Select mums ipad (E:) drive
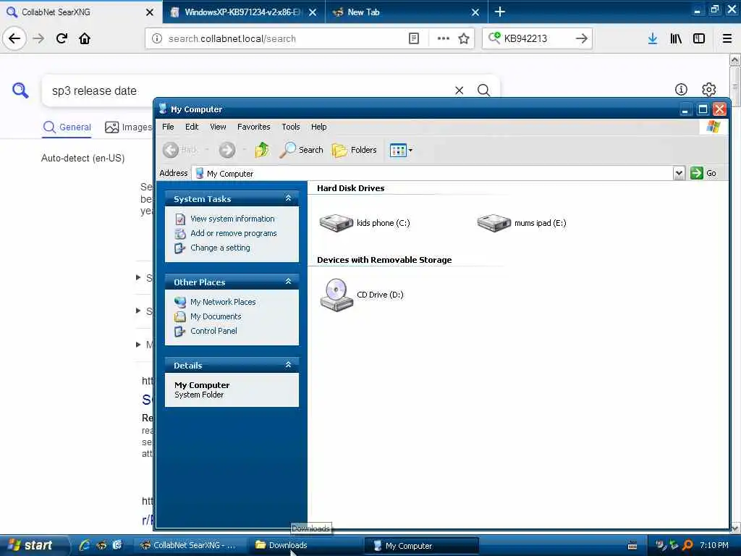741x556 pixels. (521, 223)
